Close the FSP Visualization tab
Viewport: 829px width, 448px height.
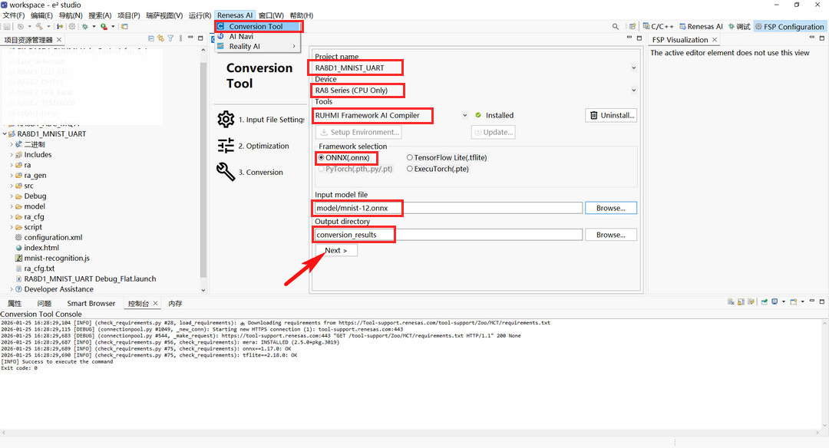[x=715, y=40]
